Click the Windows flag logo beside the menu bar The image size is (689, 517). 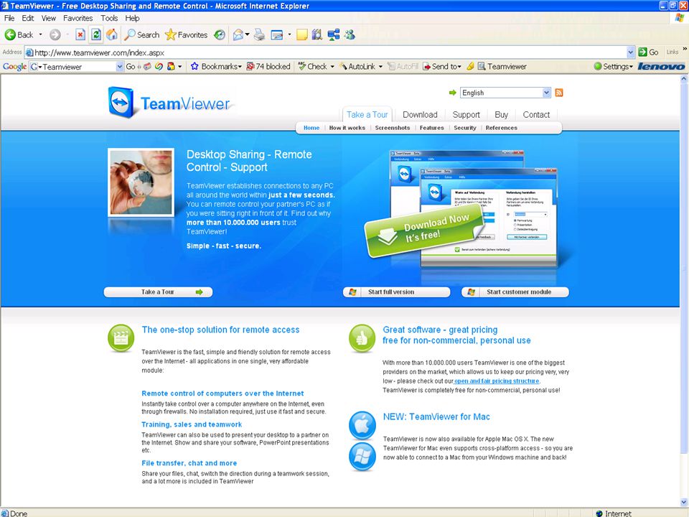pyautogui.click(x=680, y=18)
